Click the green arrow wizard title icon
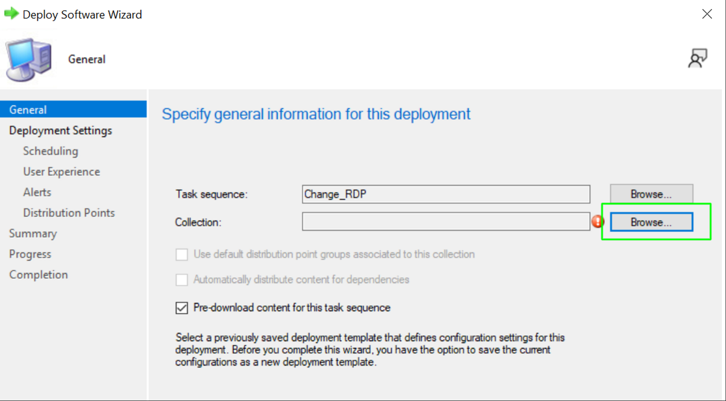This screenshot has height=401, width=726. click(x=12, y=14)
